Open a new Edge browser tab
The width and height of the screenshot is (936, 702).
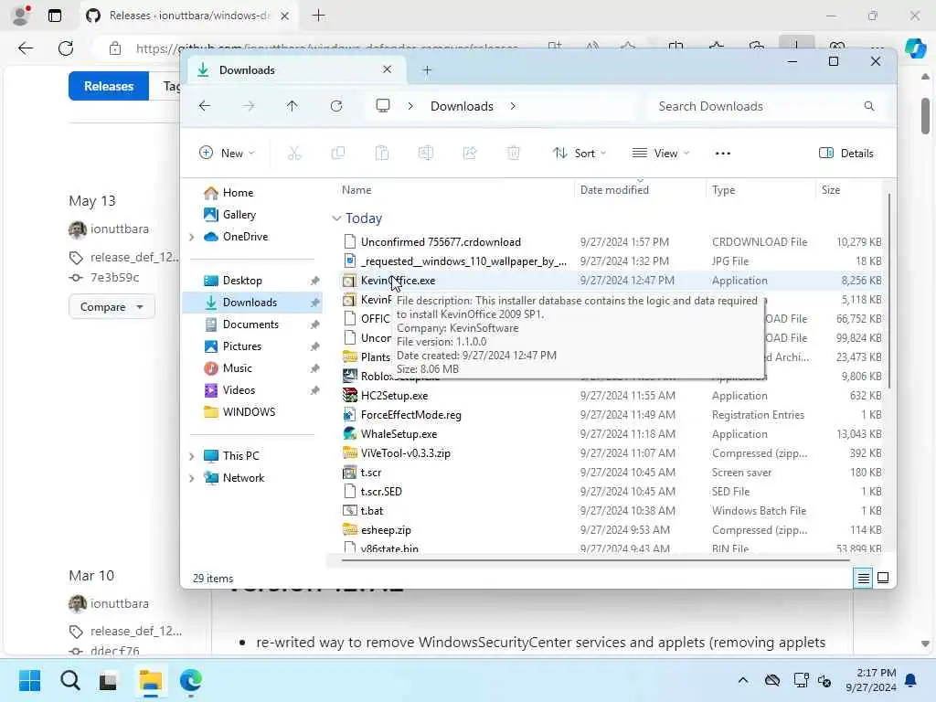[319, 16]
